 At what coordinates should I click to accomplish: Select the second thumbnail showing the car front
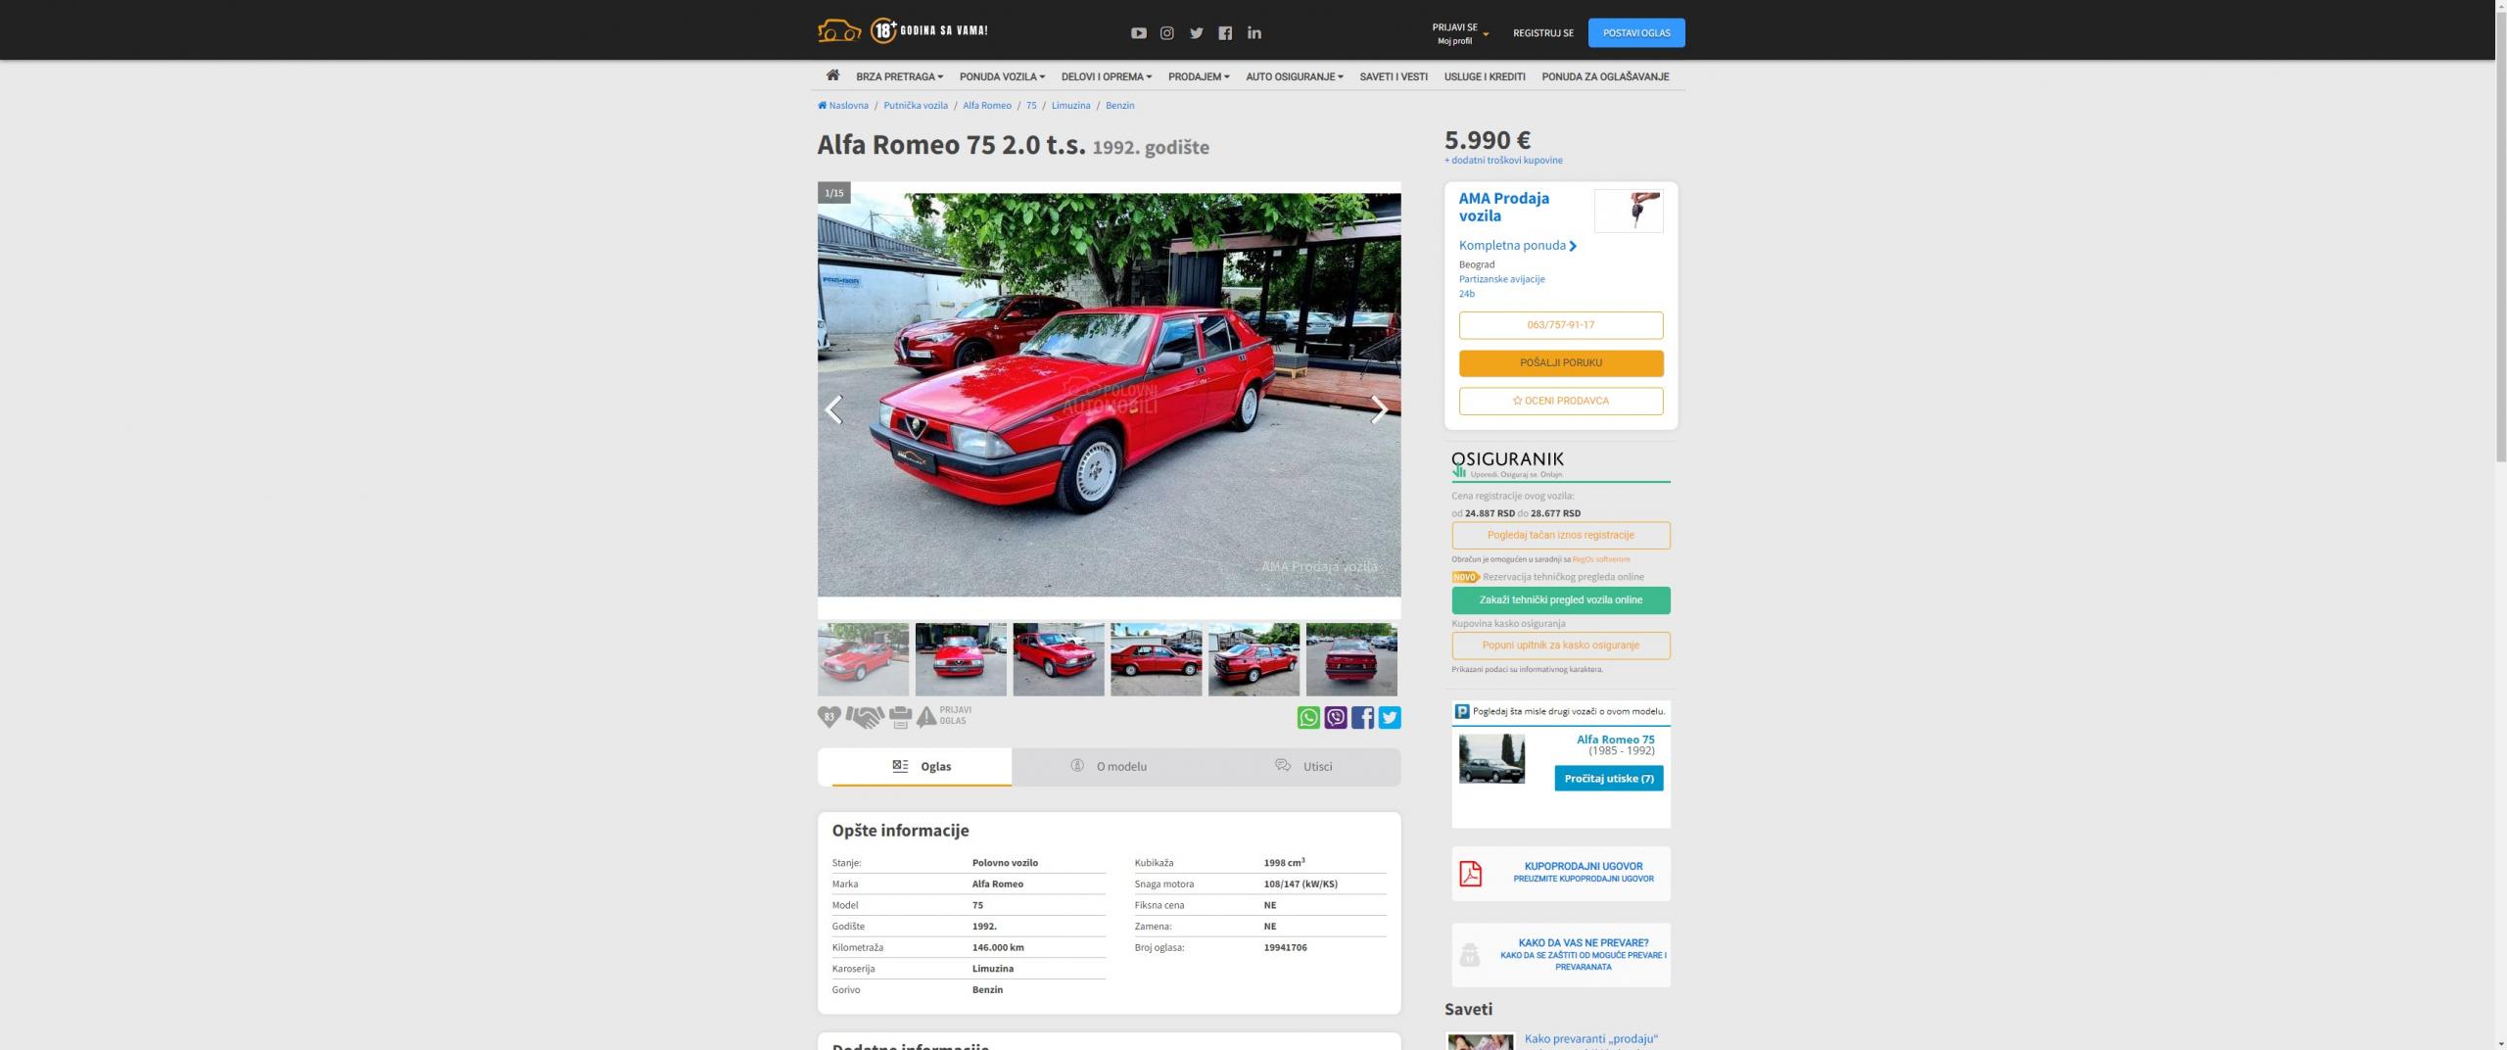[x=961, y=659]
